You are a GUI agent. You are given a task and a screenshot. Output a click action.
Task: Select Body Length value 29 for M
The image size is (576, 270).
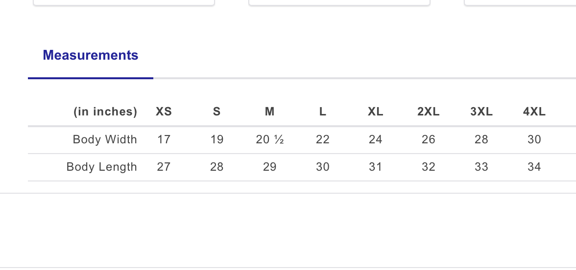(x=269, y=167)
